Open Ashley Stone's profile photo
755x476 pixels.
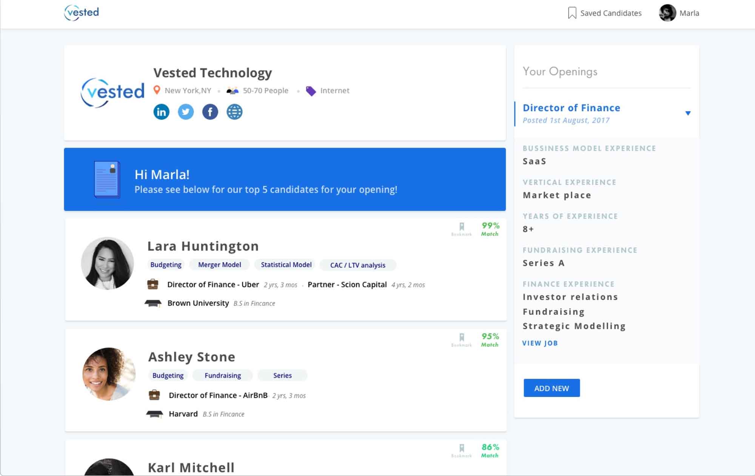pos(109,374)
